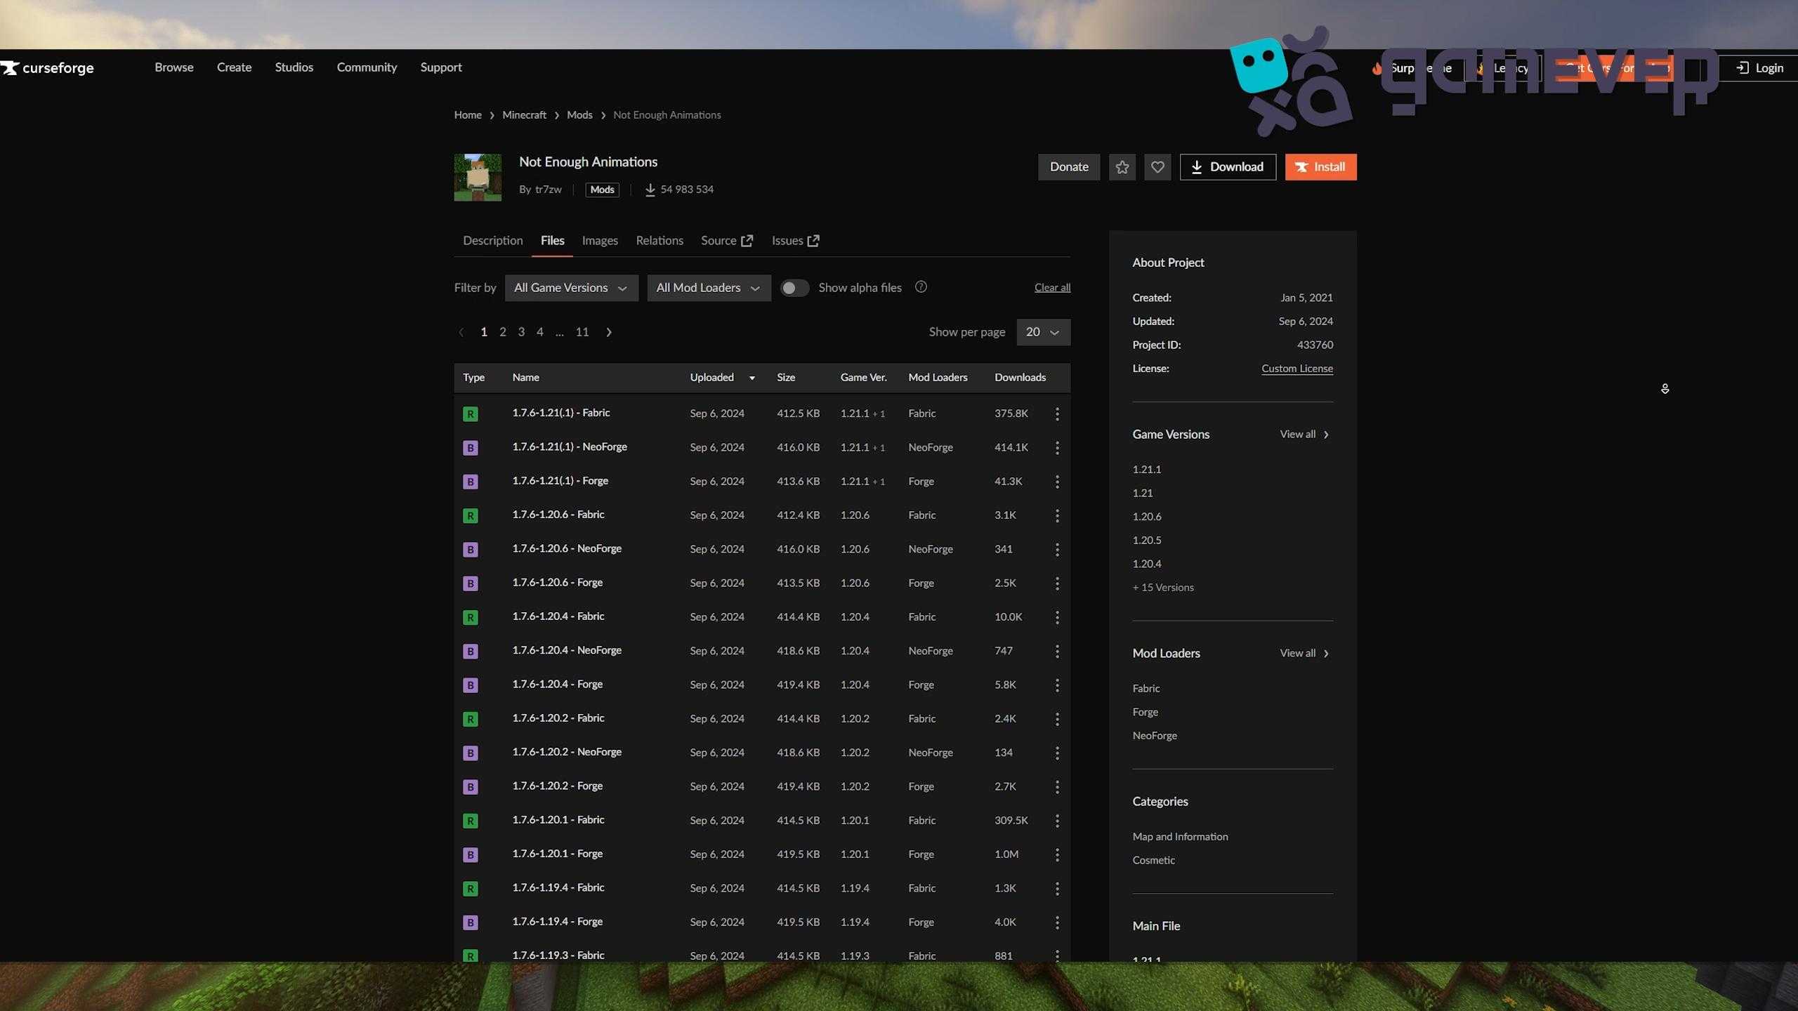The height and width of the screenshot is (1011, 1798).
Task: Sort files using the Uploaded column arrow
Action: click(752, 378)
